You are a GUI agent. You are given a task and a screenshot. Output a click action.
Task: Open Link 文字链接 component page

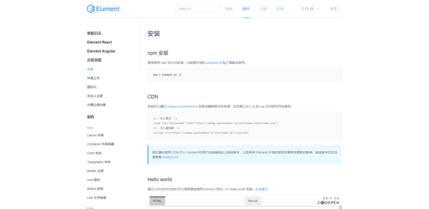[97, 198]
